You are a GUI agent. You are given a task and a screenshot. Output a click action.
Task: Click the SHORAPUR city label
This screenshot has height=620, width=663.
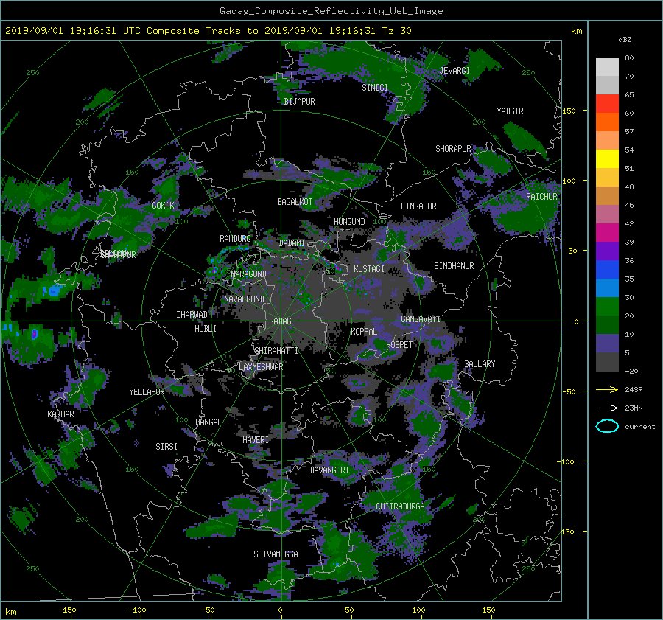(x=453, y=149)
